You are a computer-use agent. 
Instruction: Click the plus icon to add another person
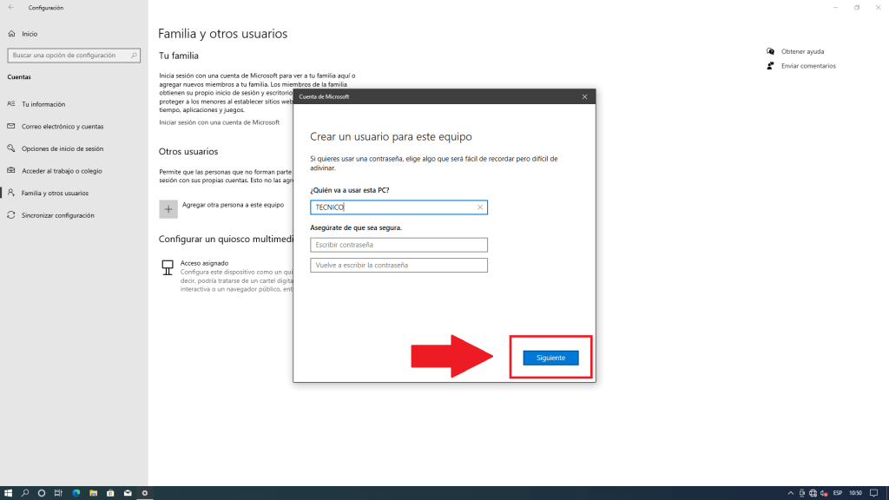tap(168, 208)
